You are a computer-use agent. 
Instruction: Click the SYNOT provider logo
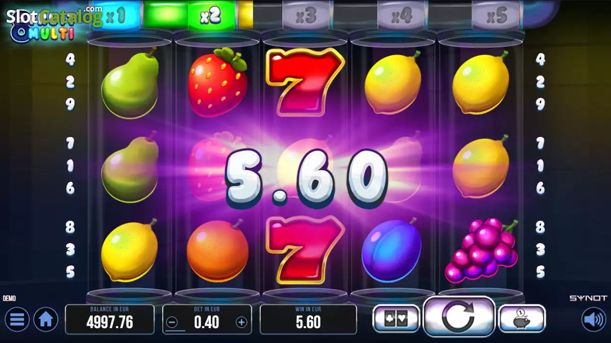[588, 298]
